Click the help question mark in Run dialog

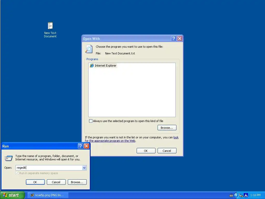[x=80, y=146]
